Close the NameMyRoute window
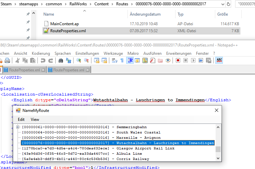 (x=217, y=110)
